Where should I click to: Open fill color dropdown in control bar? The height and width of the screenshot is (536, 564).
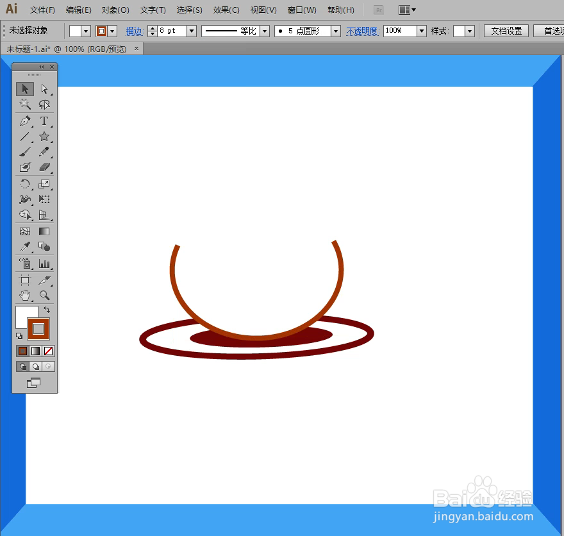click(86, 31)
